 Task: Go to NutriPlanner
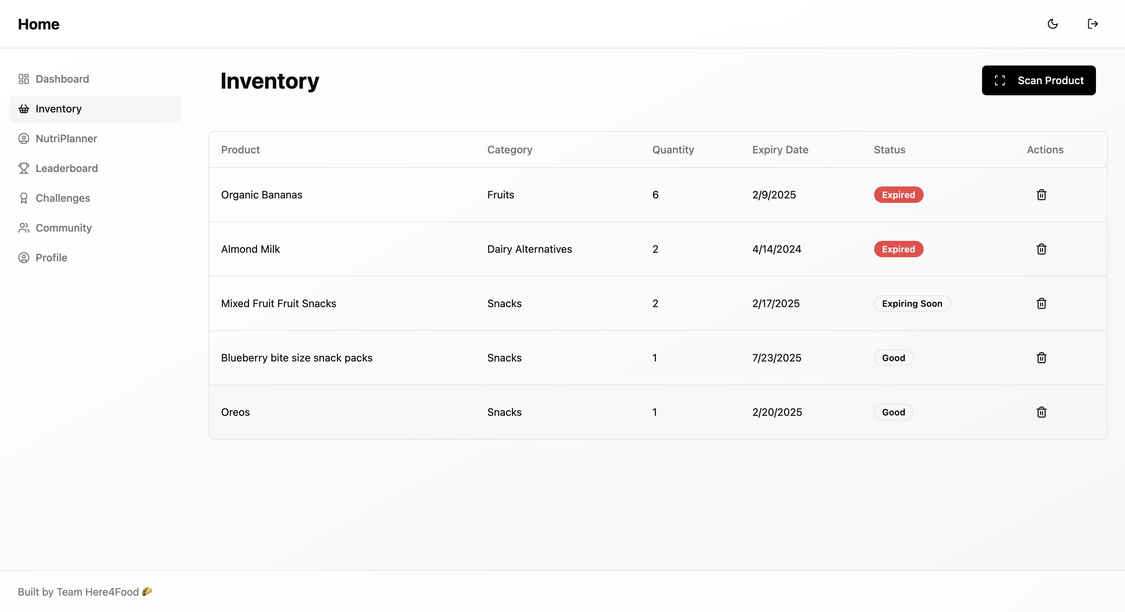click(x=66, y=138)
